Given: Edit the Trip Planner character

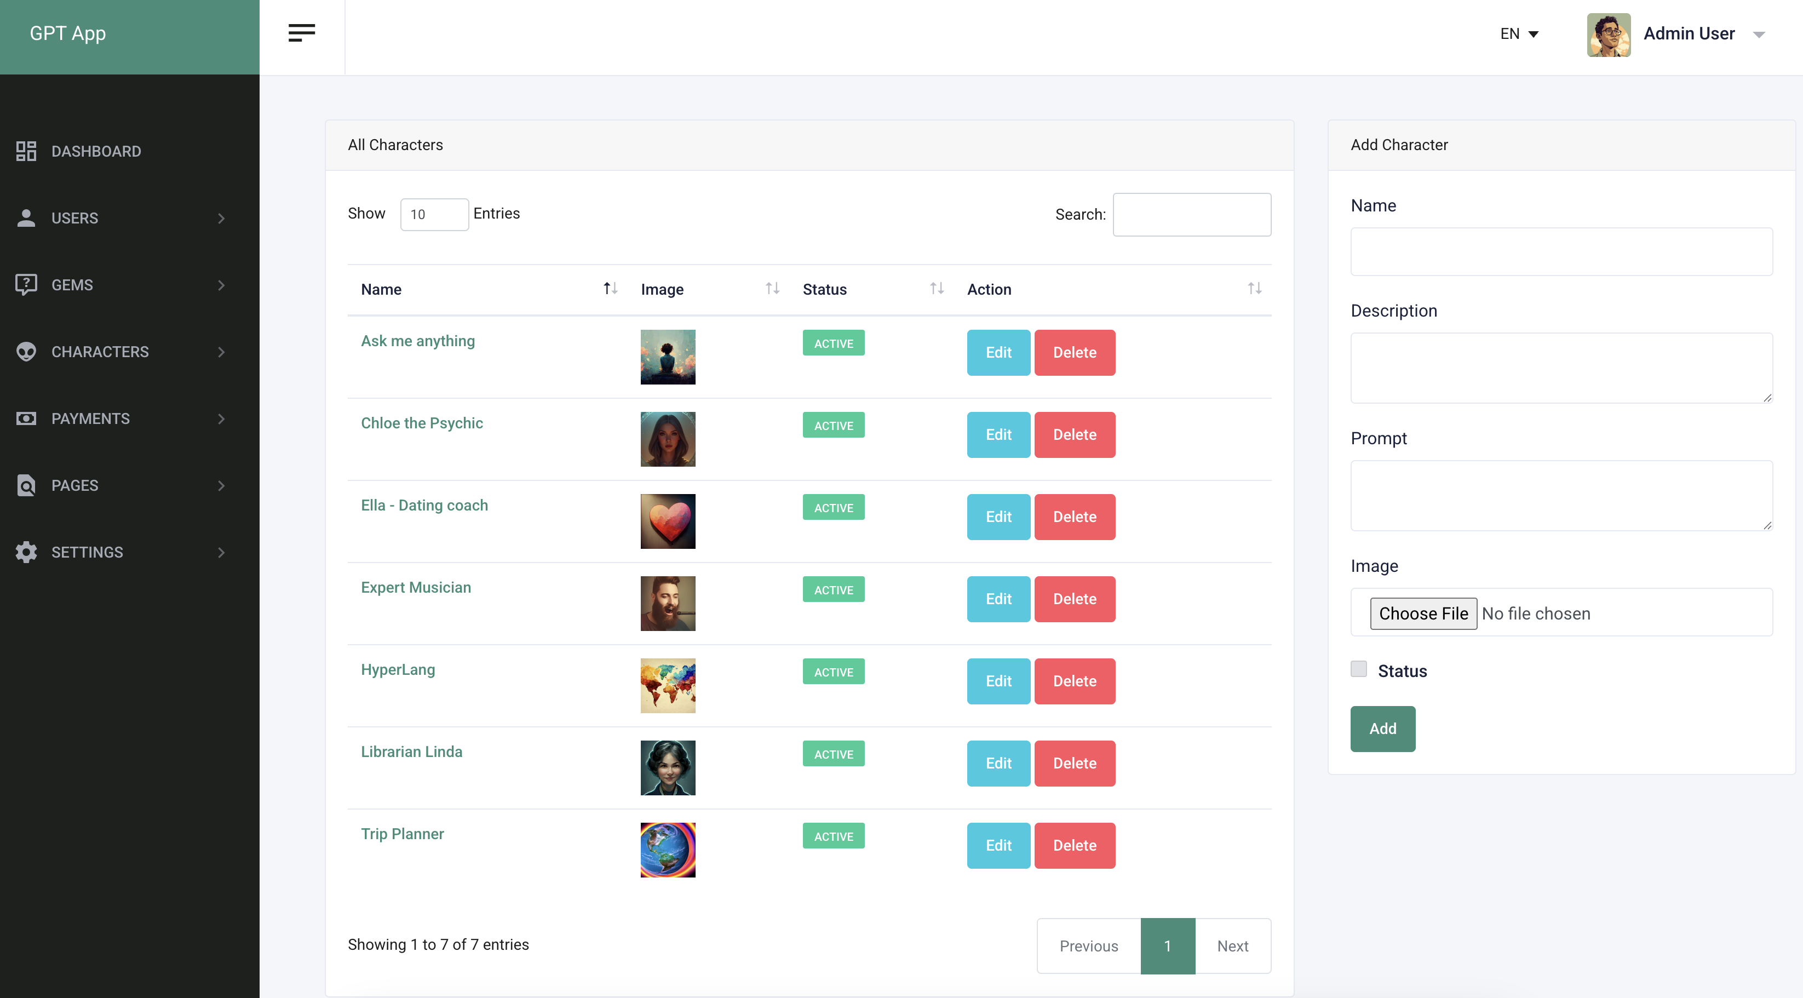Looking at the screenshot, I should (x=998, y=845).
